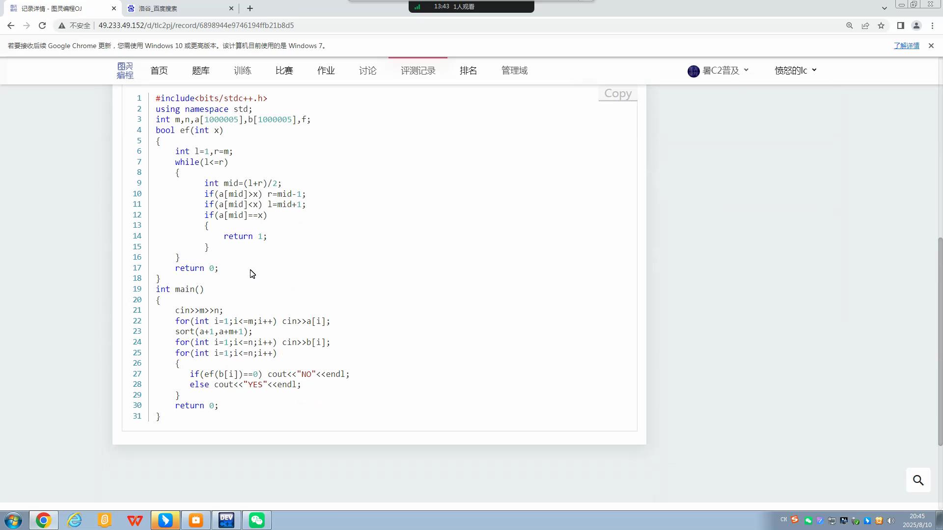Open the 管理域 navigation item
This screenshot has width=943, height=530.
point(514,71)
